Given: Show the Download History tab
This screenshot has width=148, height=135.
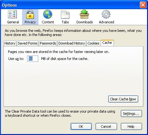Looking at the screenshot, I should tap(72, 43).
